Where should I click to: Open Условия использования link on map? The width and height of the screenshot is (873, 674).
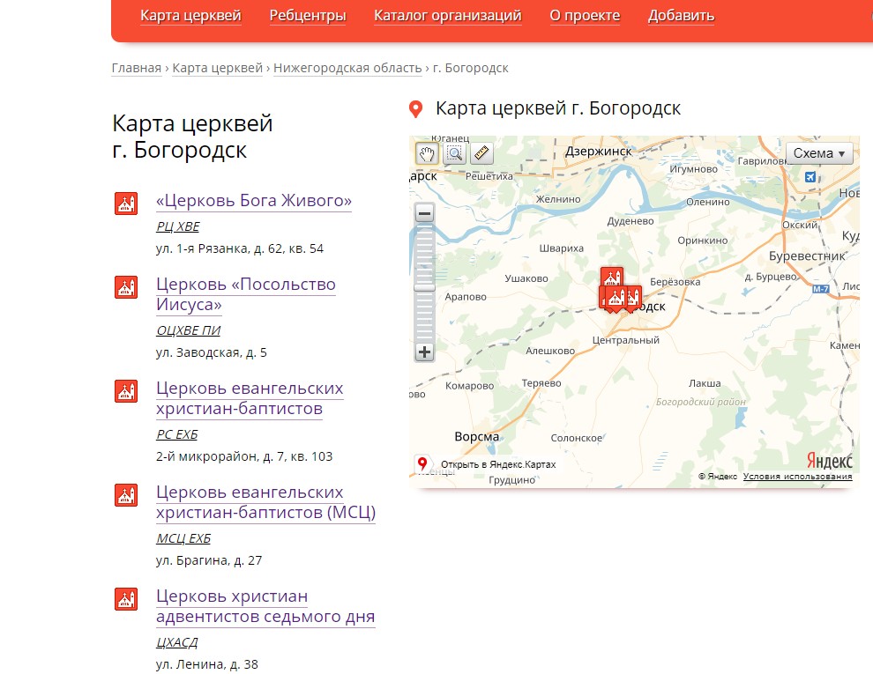797,477
